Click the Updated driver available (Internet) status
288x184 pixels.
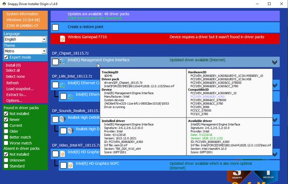click(x=197, y=60)
